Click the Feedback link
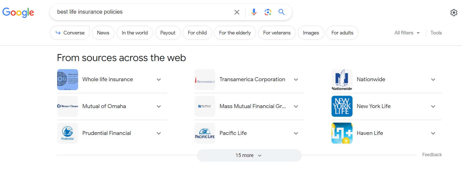462x173 pixels. tap(432, 155)
